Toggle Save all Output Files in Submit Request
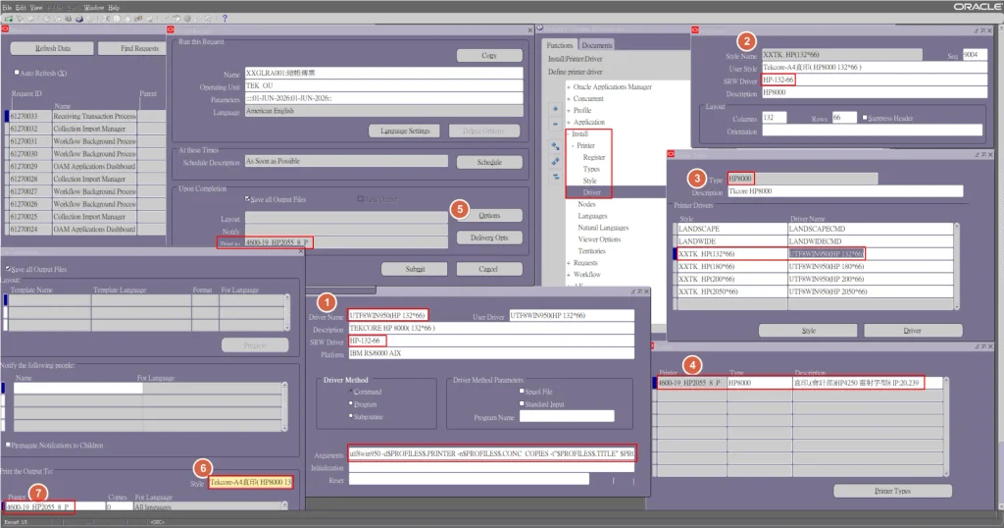 click(x=247, y=199)
